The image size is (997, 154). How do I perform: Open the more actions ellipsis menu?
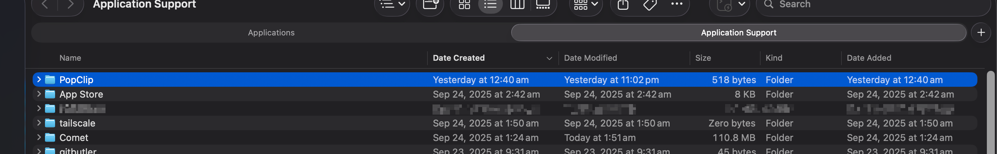tap(677, 4)
